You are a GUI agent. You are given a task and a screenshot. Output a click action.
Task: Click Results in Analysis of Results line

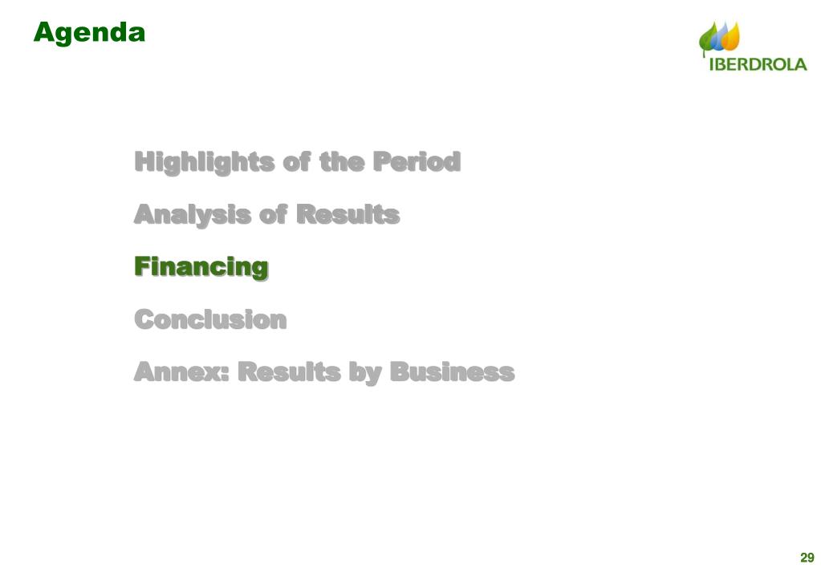pyautogui.click(x=348, y=215)
